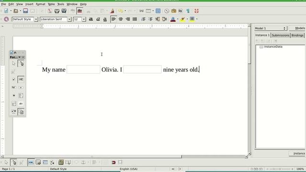Open Highlighting color dropdown arrow
Screen dimensions: 306x172
187,19
